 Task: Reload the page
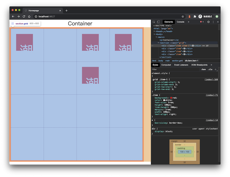pyautogui.click(x=24, y=16)
